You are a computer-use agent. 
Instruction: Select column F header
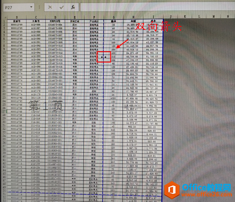94,17
